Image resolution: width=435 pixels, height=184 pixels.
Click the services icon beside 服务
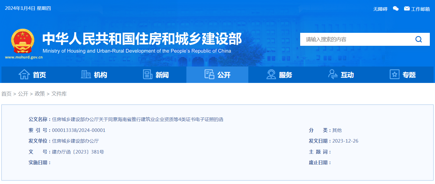pyautogui.click(x=271, y=74)
